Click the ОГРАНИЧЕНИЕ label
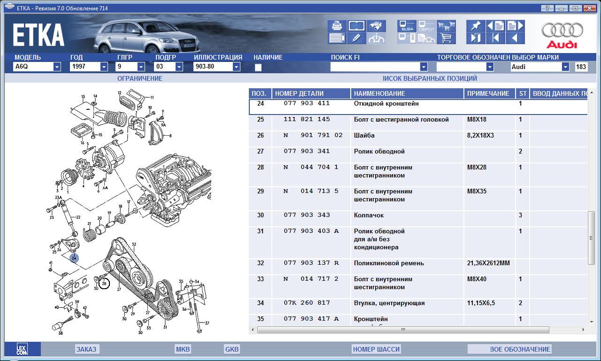The height and width of the screenshot is (361, 601). click(140, 78)
